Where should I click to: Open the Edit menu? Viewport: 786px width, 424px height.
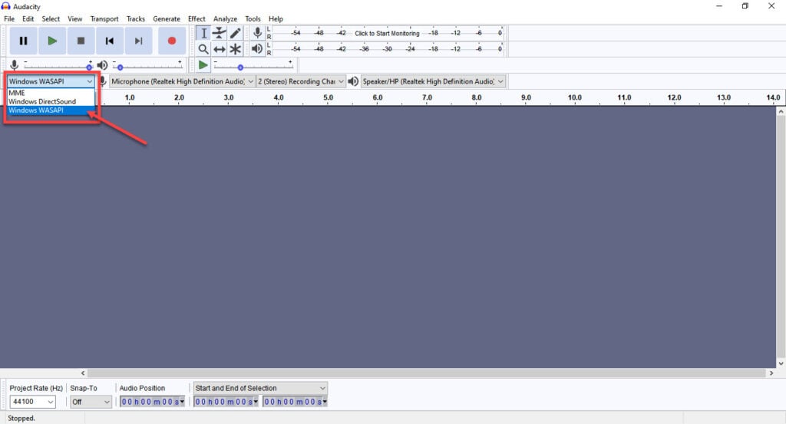[x=28, y=18]
